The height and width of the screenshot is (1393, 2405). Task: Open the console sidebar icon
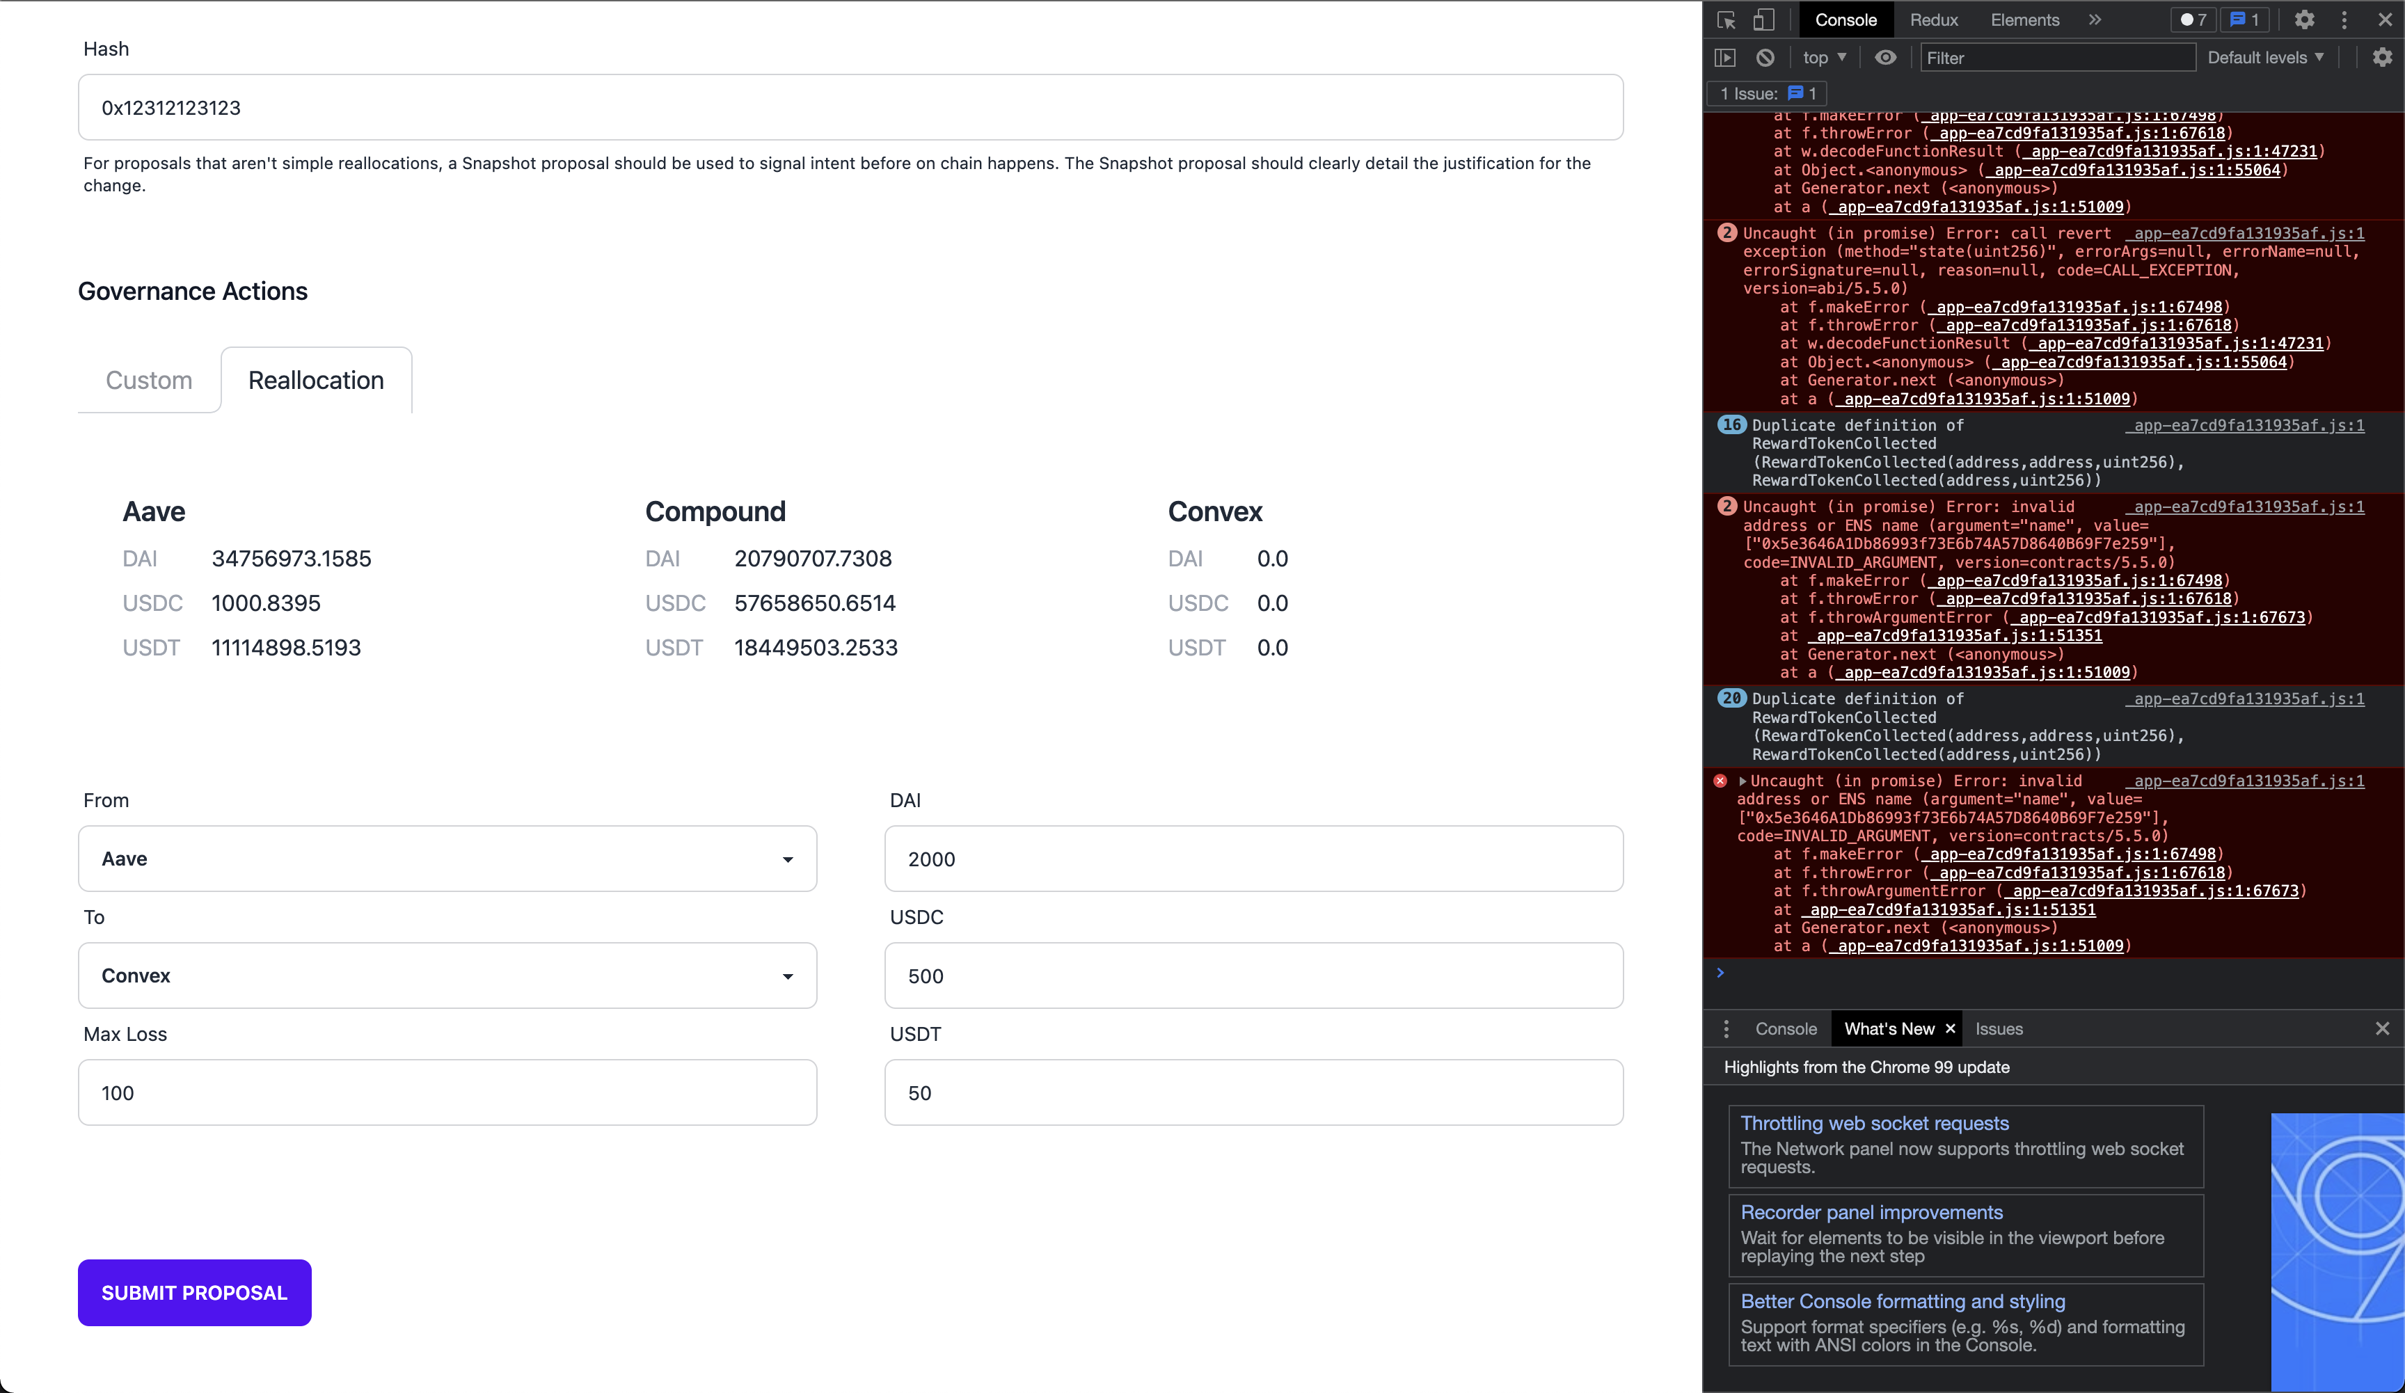1726,57
